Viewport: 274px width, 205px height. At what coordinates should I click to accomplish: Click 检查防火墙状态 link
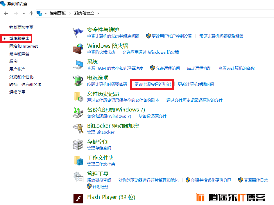pos(101,52)
